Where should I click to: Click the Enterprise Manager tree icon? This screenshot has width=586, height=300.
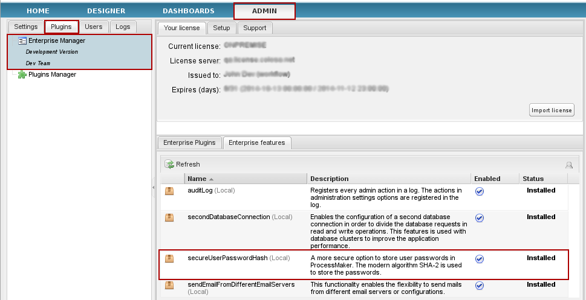pos(22,41)
